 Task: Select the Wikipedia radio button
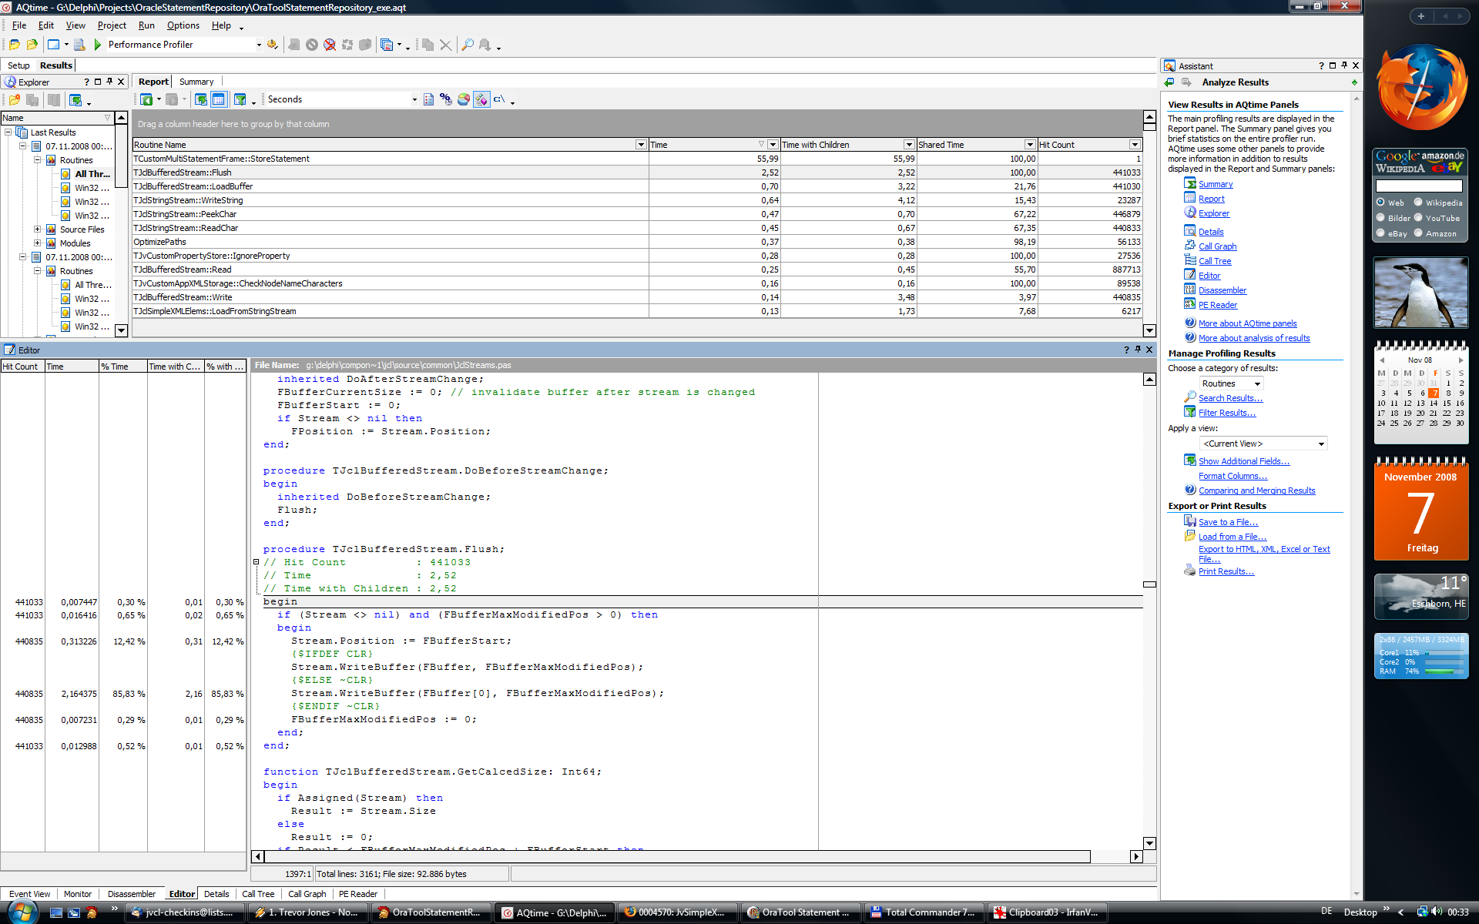tap(1418, 203)
